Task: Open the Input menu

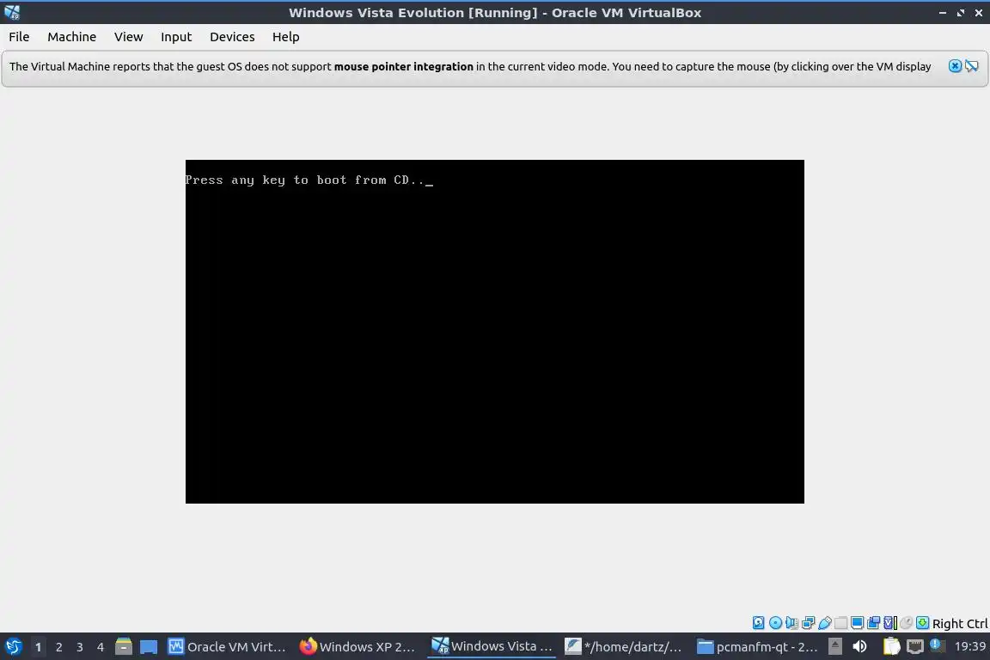Action: click(x=175, y=37)
